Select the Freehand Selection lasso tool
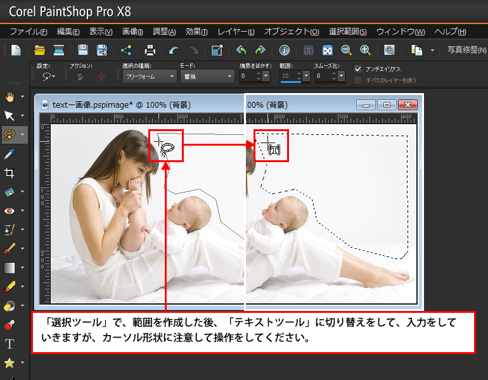Viewport: 488px width, 380px height. [x=10, y=135]
